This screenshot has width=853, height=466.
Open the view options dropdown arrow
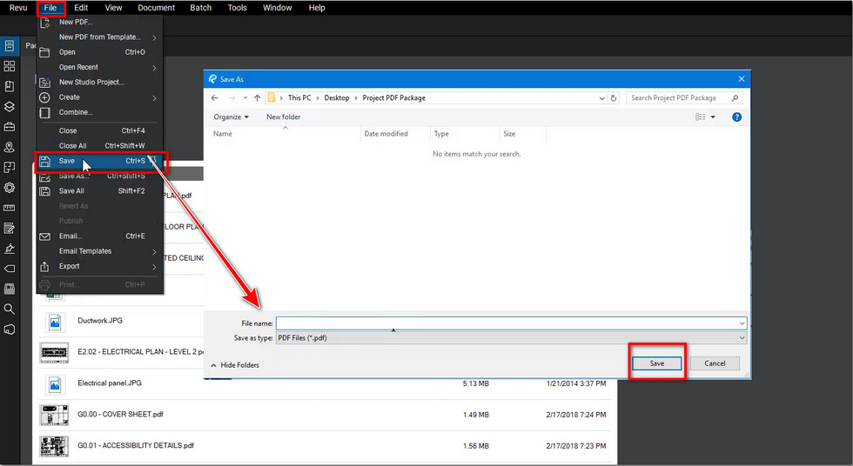[713, 116]
